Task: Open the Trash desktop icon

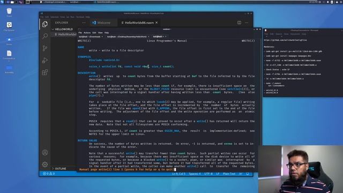Action: coord(9,12)
